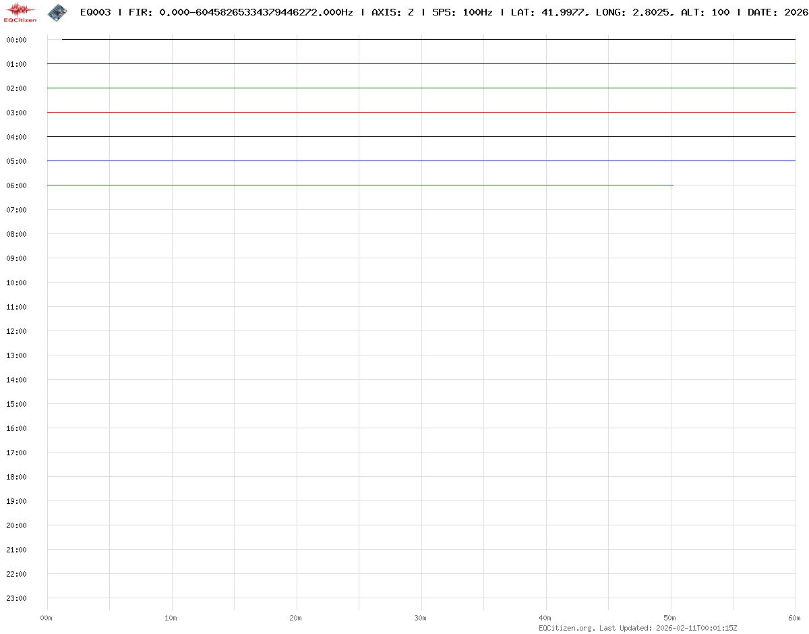
Task: Click the 50m minute axis label
Action: [670, 618]
